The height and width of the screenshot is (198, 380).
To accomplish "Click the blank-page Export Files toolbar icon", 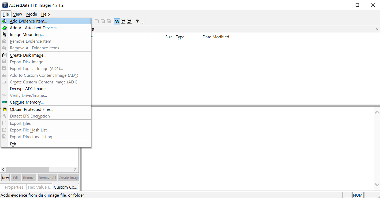I will point(96,21).
